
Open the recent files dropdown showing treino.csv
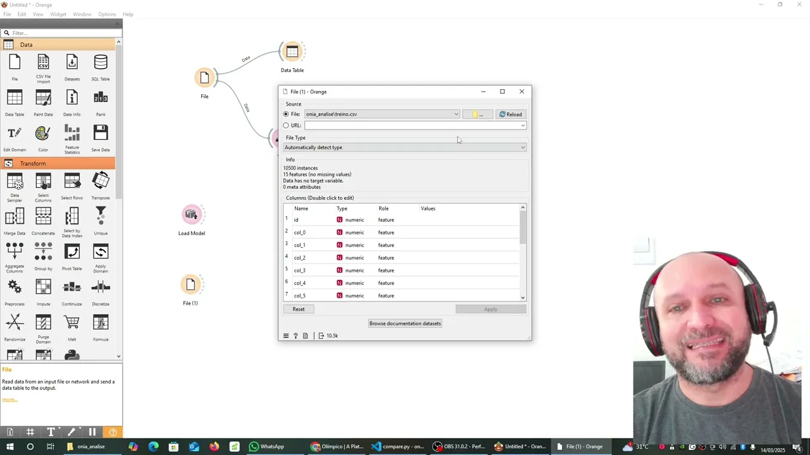tap(382, 114)
